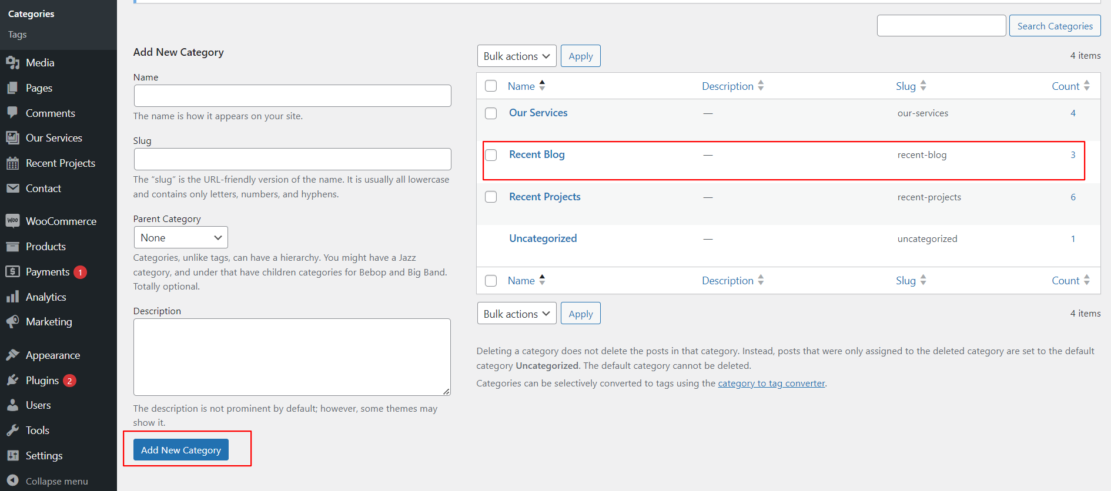Image resolution: width=1111 pixels, height=491 pixels.
Task: Open the bottom Bulk actions dropdown
Action: click(517, 314)
